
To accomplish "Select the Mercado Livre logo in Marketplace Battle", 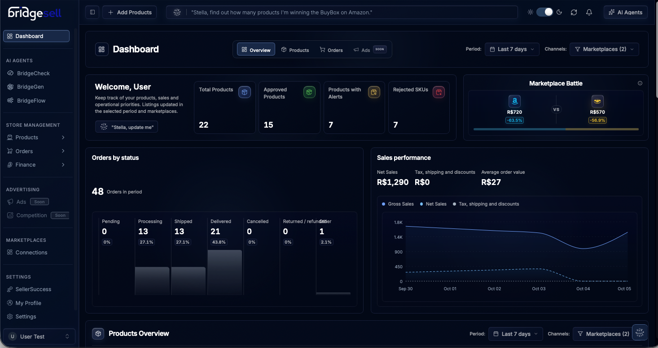I will point(597,101).
